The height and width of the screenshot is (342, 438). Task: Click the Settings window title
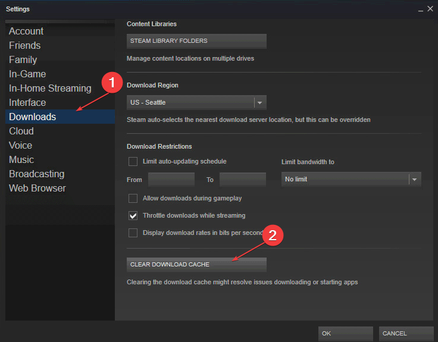[x=18, y=9]
